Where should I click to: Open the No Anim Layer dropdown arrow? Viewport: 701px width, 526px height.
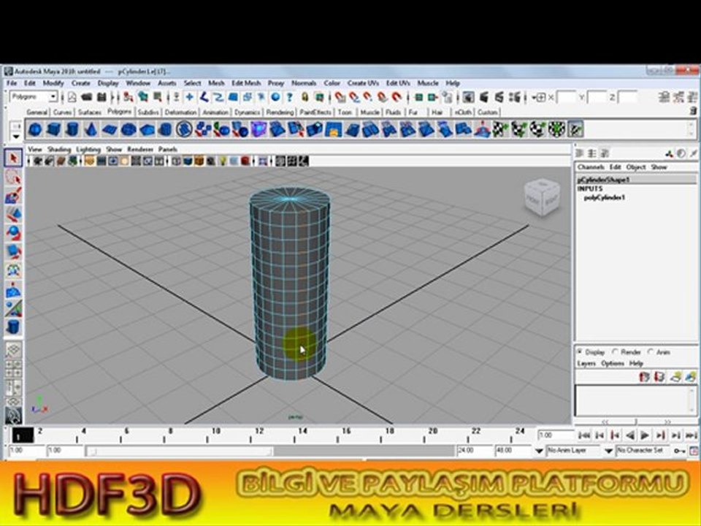tap(539, 451)
